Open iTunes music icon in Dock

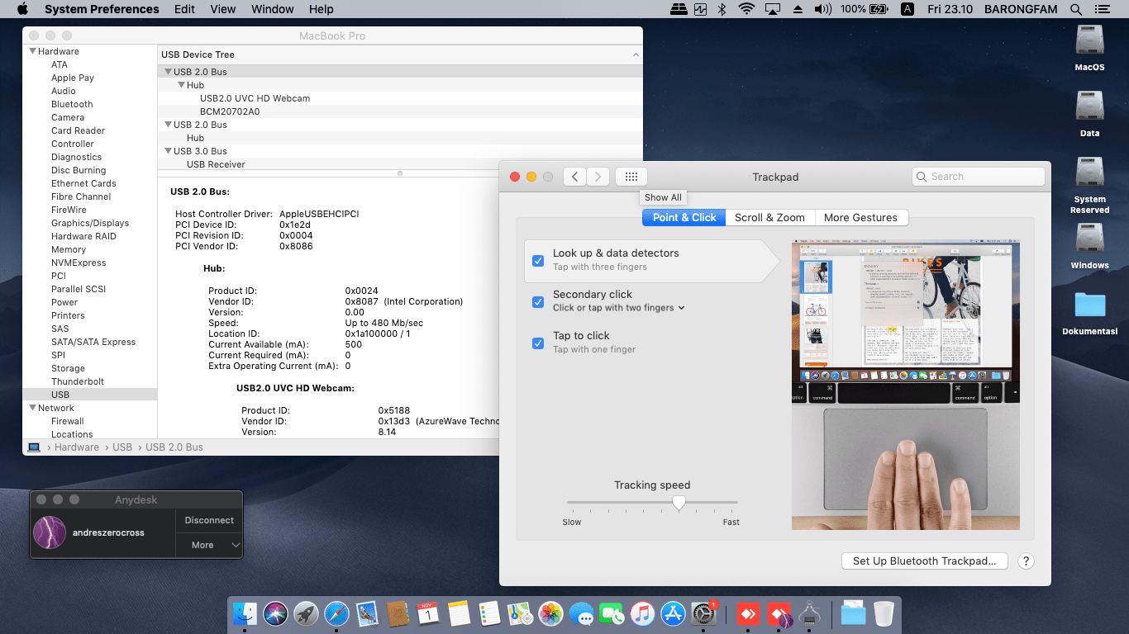point(642,613)
